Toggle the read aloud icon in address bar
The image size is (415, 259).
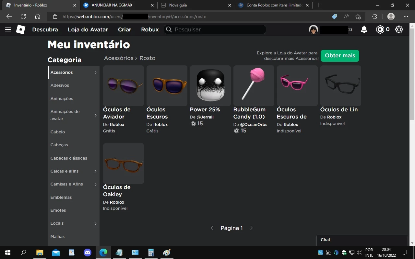[346, 17]
